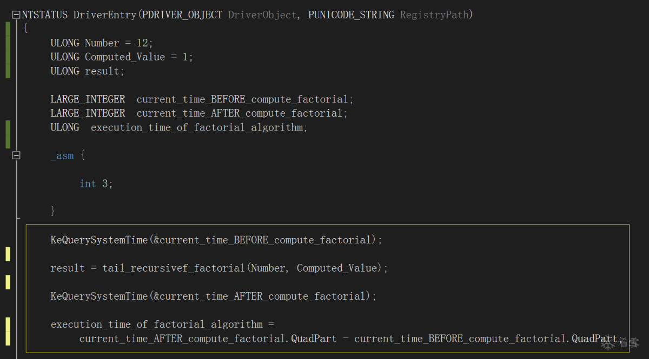Click Computed_Value in its ULONG declaration
This screenshot has width=649, height=359.
(x=125, y=57)
